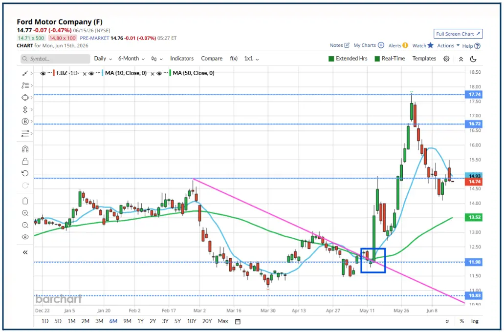The width and height of the screenshot is (504, 332).
Task: Select the trend line drawing tool
Action: (x=25, y=74)
